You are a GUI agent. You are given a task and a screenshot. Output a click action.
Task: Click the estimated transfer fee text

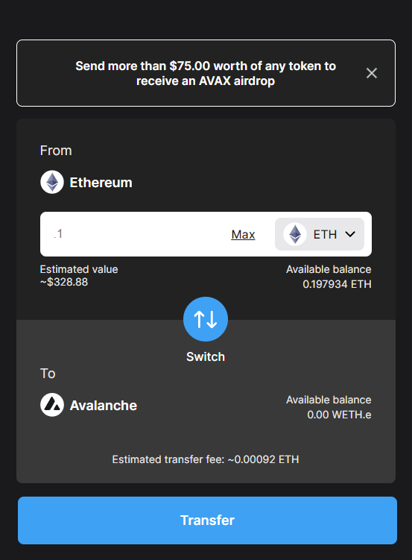(x=206, y=459)
